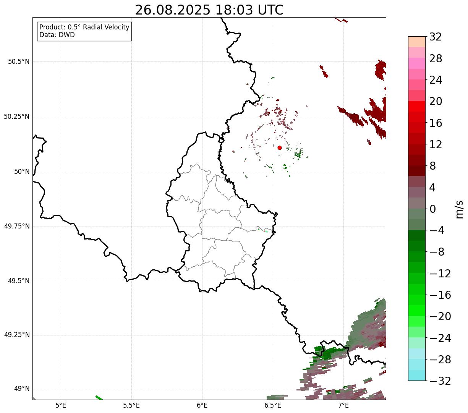Click the 50.5°N latitude label
Screen dimensions: 468x413
coord(19,62)
